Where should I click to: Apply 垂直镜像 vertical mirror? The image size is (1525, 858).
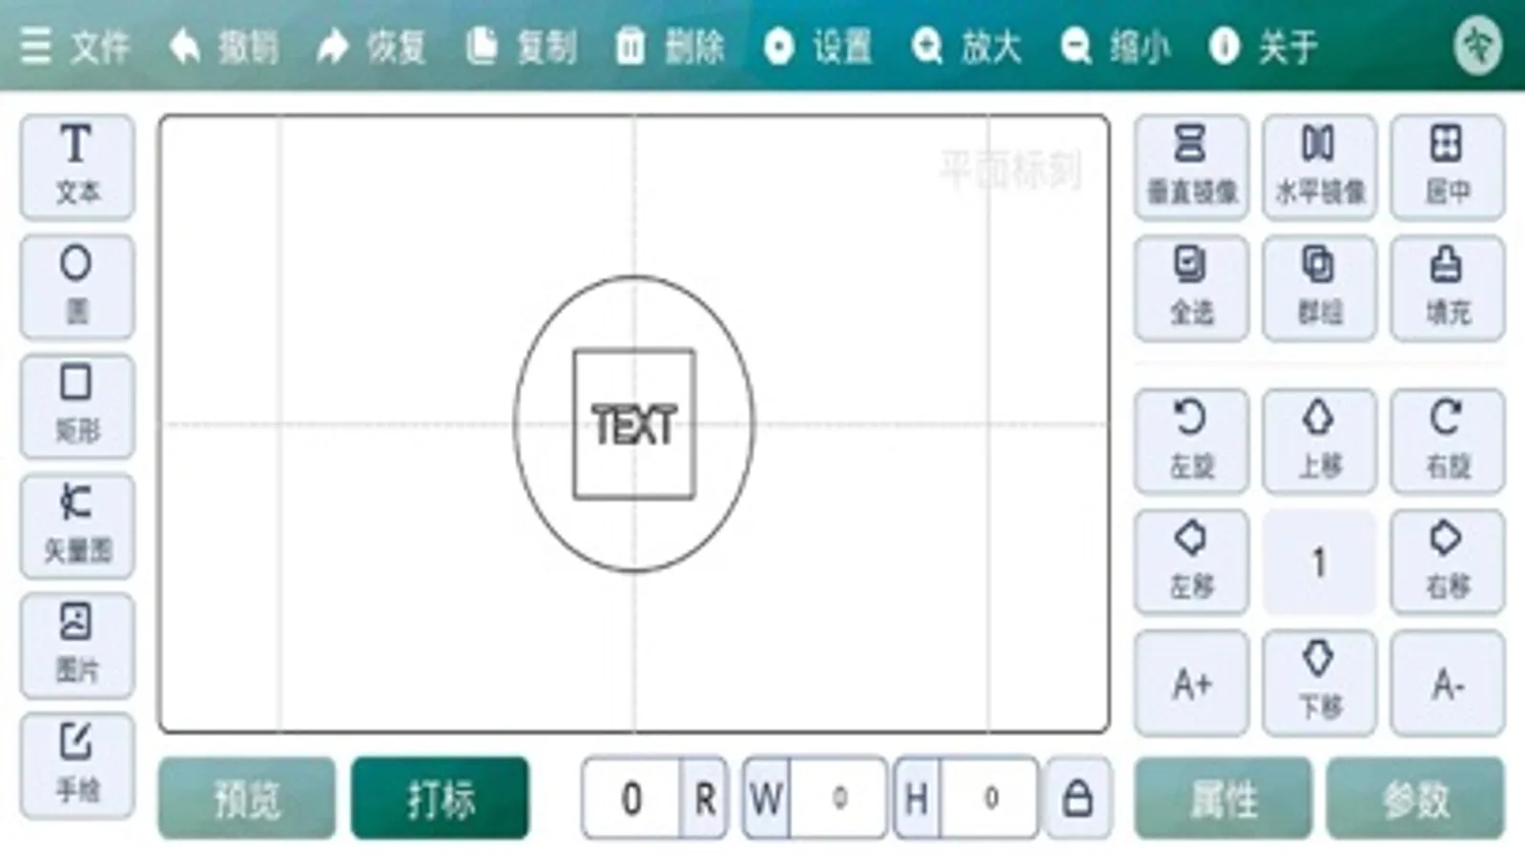pyautogui.click(x=1191, y=167)
